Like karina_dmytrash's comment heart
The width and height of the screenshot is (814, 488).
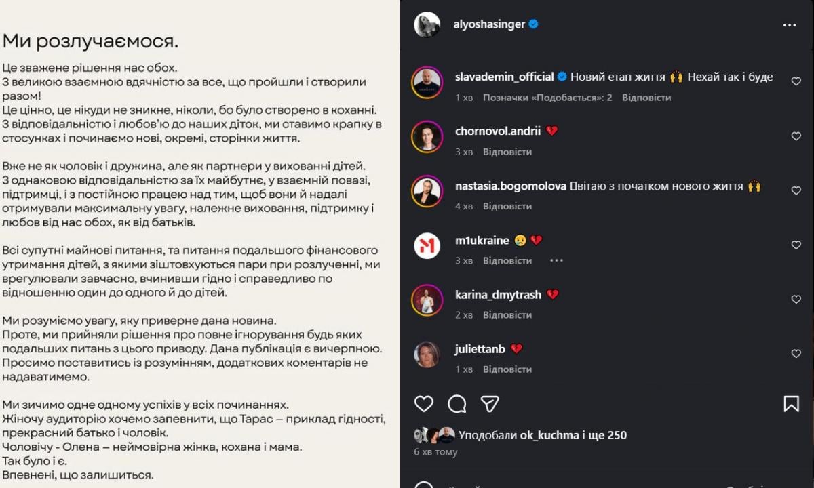(796, 299)
